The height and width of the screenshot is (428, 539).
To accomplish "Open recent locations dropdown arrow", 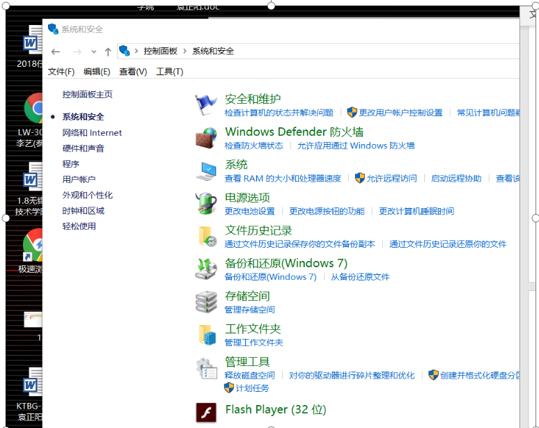I will click(94, 52).
